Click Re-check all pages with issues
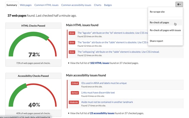 coord(165,30)
